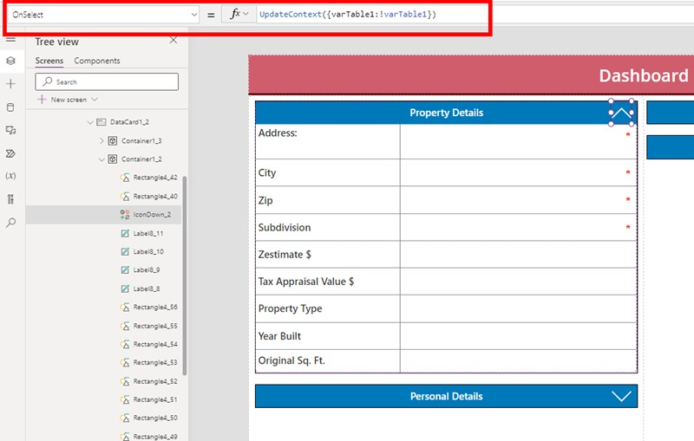This screenshot has height=441, width=694.
Task: Close the Tree view panel
Action: point(173,40)
